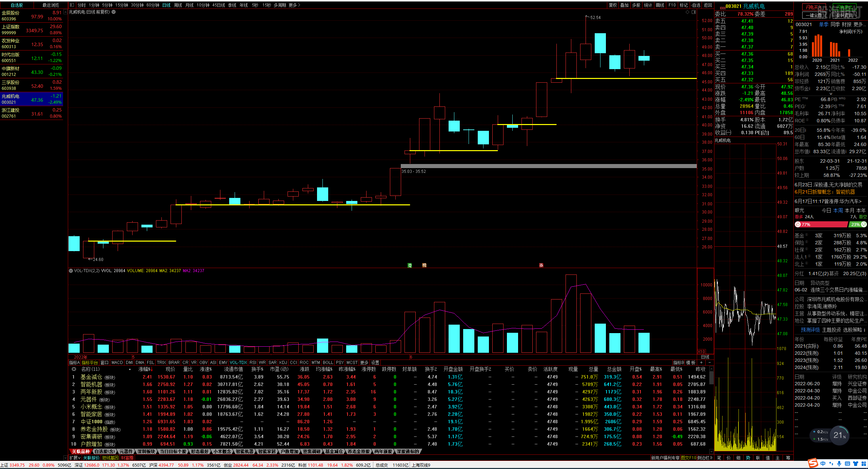Open the Sogou skin shirt icon
Screen dimensions: 868x469
click(x=855, y=464)
